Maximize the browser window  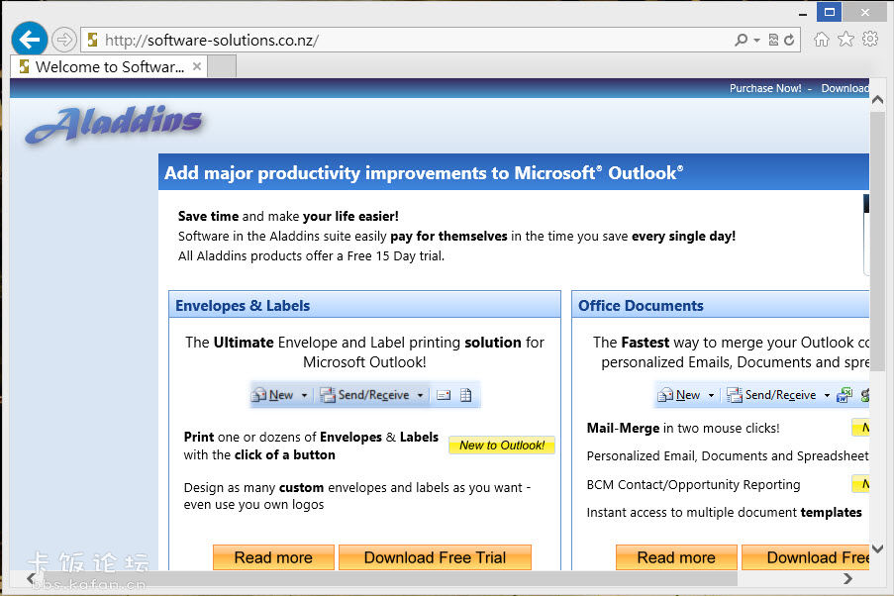830,12
